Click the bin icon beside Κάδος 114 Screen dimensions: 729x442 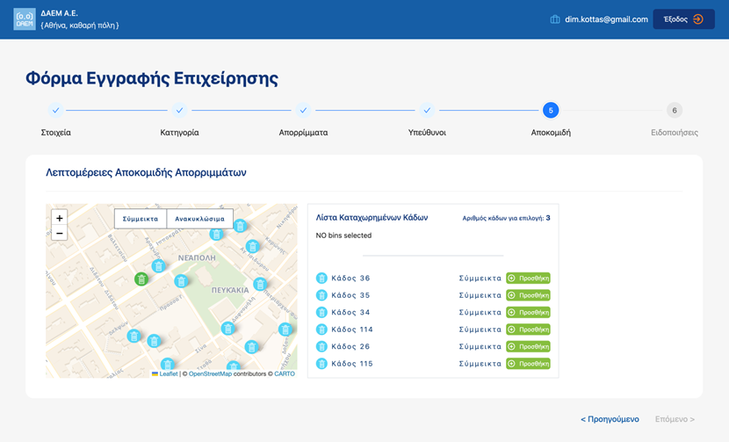[x=321, y=330]
